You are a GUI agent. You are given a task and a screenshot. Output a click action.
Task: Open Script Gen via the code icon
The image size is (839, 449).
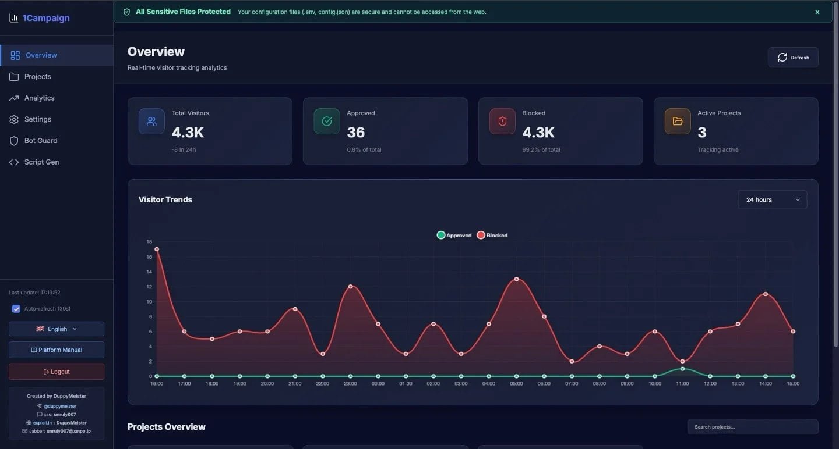14,162
